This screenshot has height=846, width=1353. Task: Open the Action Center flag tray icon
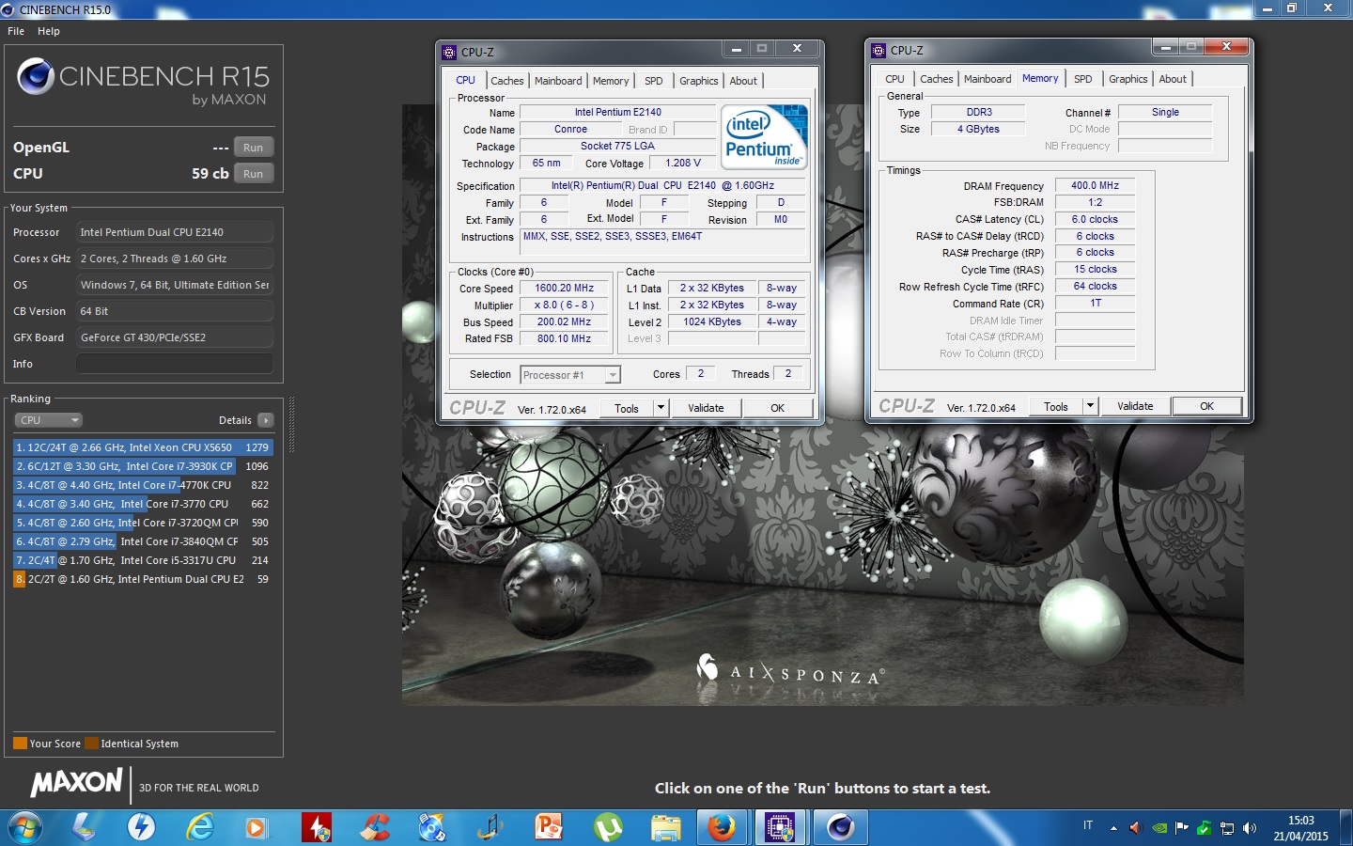pos(1182,828)
